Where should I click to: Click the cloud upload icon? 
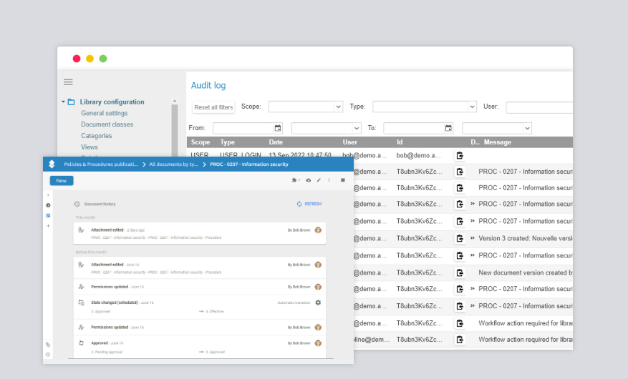(x=309, y=180)
